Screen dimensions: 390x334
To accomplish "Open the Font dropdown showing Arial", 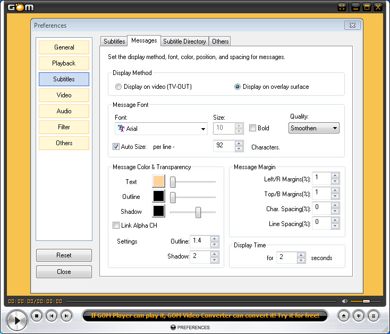I will click(x=161, y=128).
